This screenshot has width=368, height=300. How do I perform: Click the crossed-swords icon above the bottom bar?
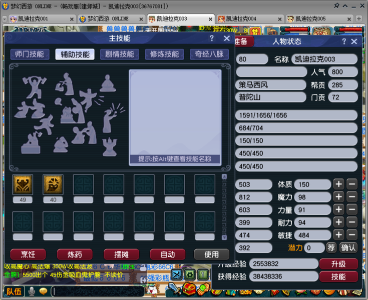[x=177, y=274]
